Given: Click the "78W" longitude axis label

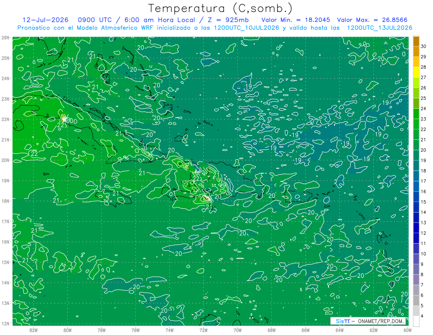Looking at the screenshot, I should pos(101,330).
